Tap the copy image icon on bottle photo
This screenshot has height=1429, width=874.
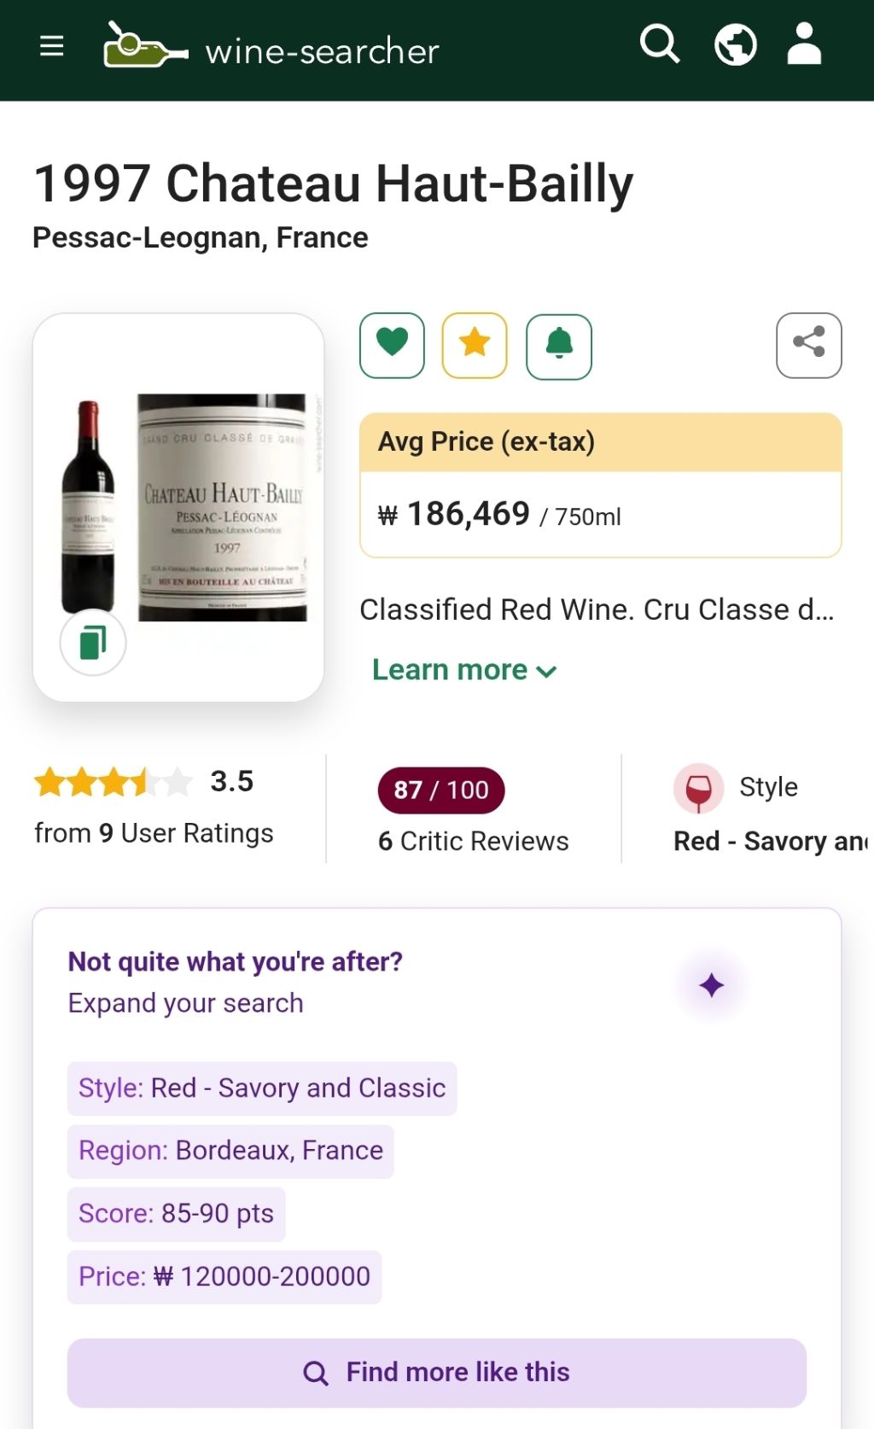[x=93, y=642]
